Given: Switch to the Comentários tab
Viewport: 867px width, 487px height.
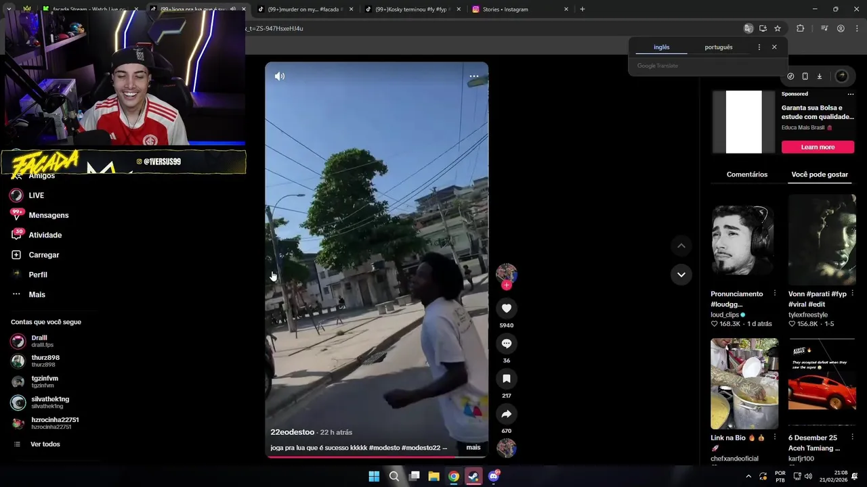Looking at the screenshot, I should 747,175.
